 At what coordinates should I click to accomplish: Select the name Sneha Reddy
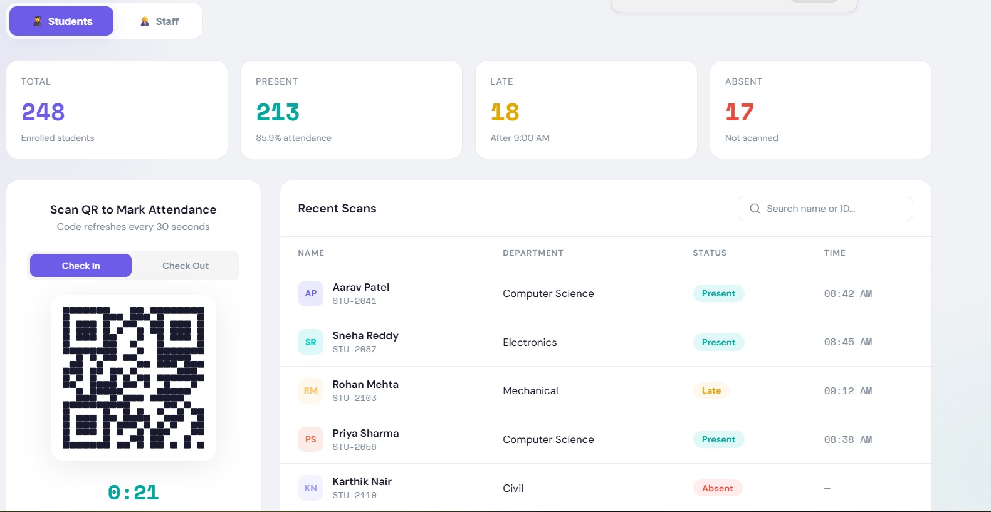pos(365,336)
